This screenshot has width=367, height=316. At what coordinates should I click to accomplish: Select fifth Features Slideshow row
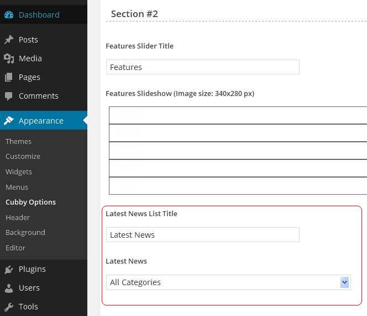(x=238, y=186)
